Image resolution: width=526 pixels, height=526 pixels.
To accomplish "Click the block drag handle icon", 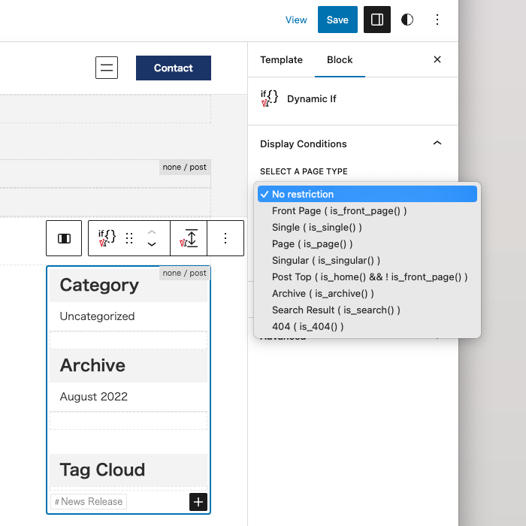I will 129,238.
